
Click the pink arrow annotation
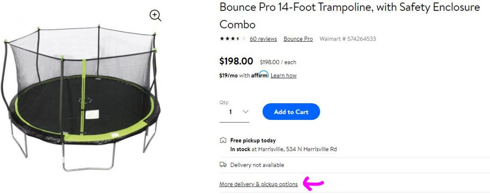313,184
